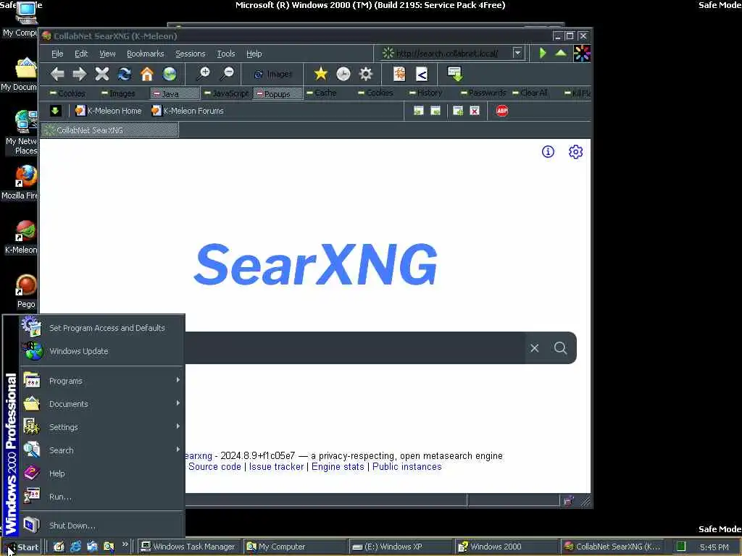Screen dimensions: 742x556
Task: Open SearXNG preferences gear icon
Action: 575,152
